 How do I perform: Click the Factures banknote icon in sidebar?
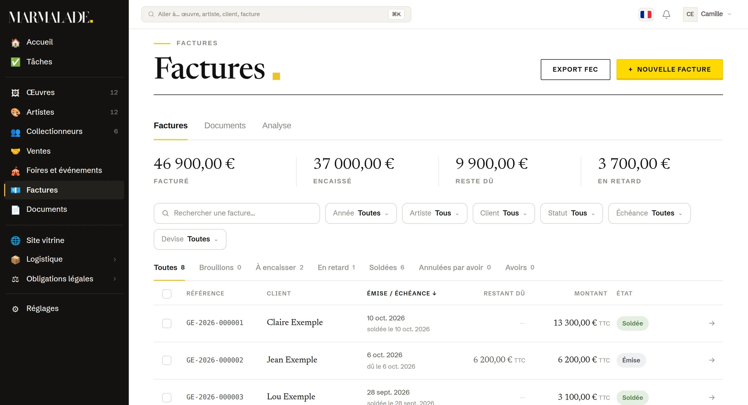(x=15, y=190)
